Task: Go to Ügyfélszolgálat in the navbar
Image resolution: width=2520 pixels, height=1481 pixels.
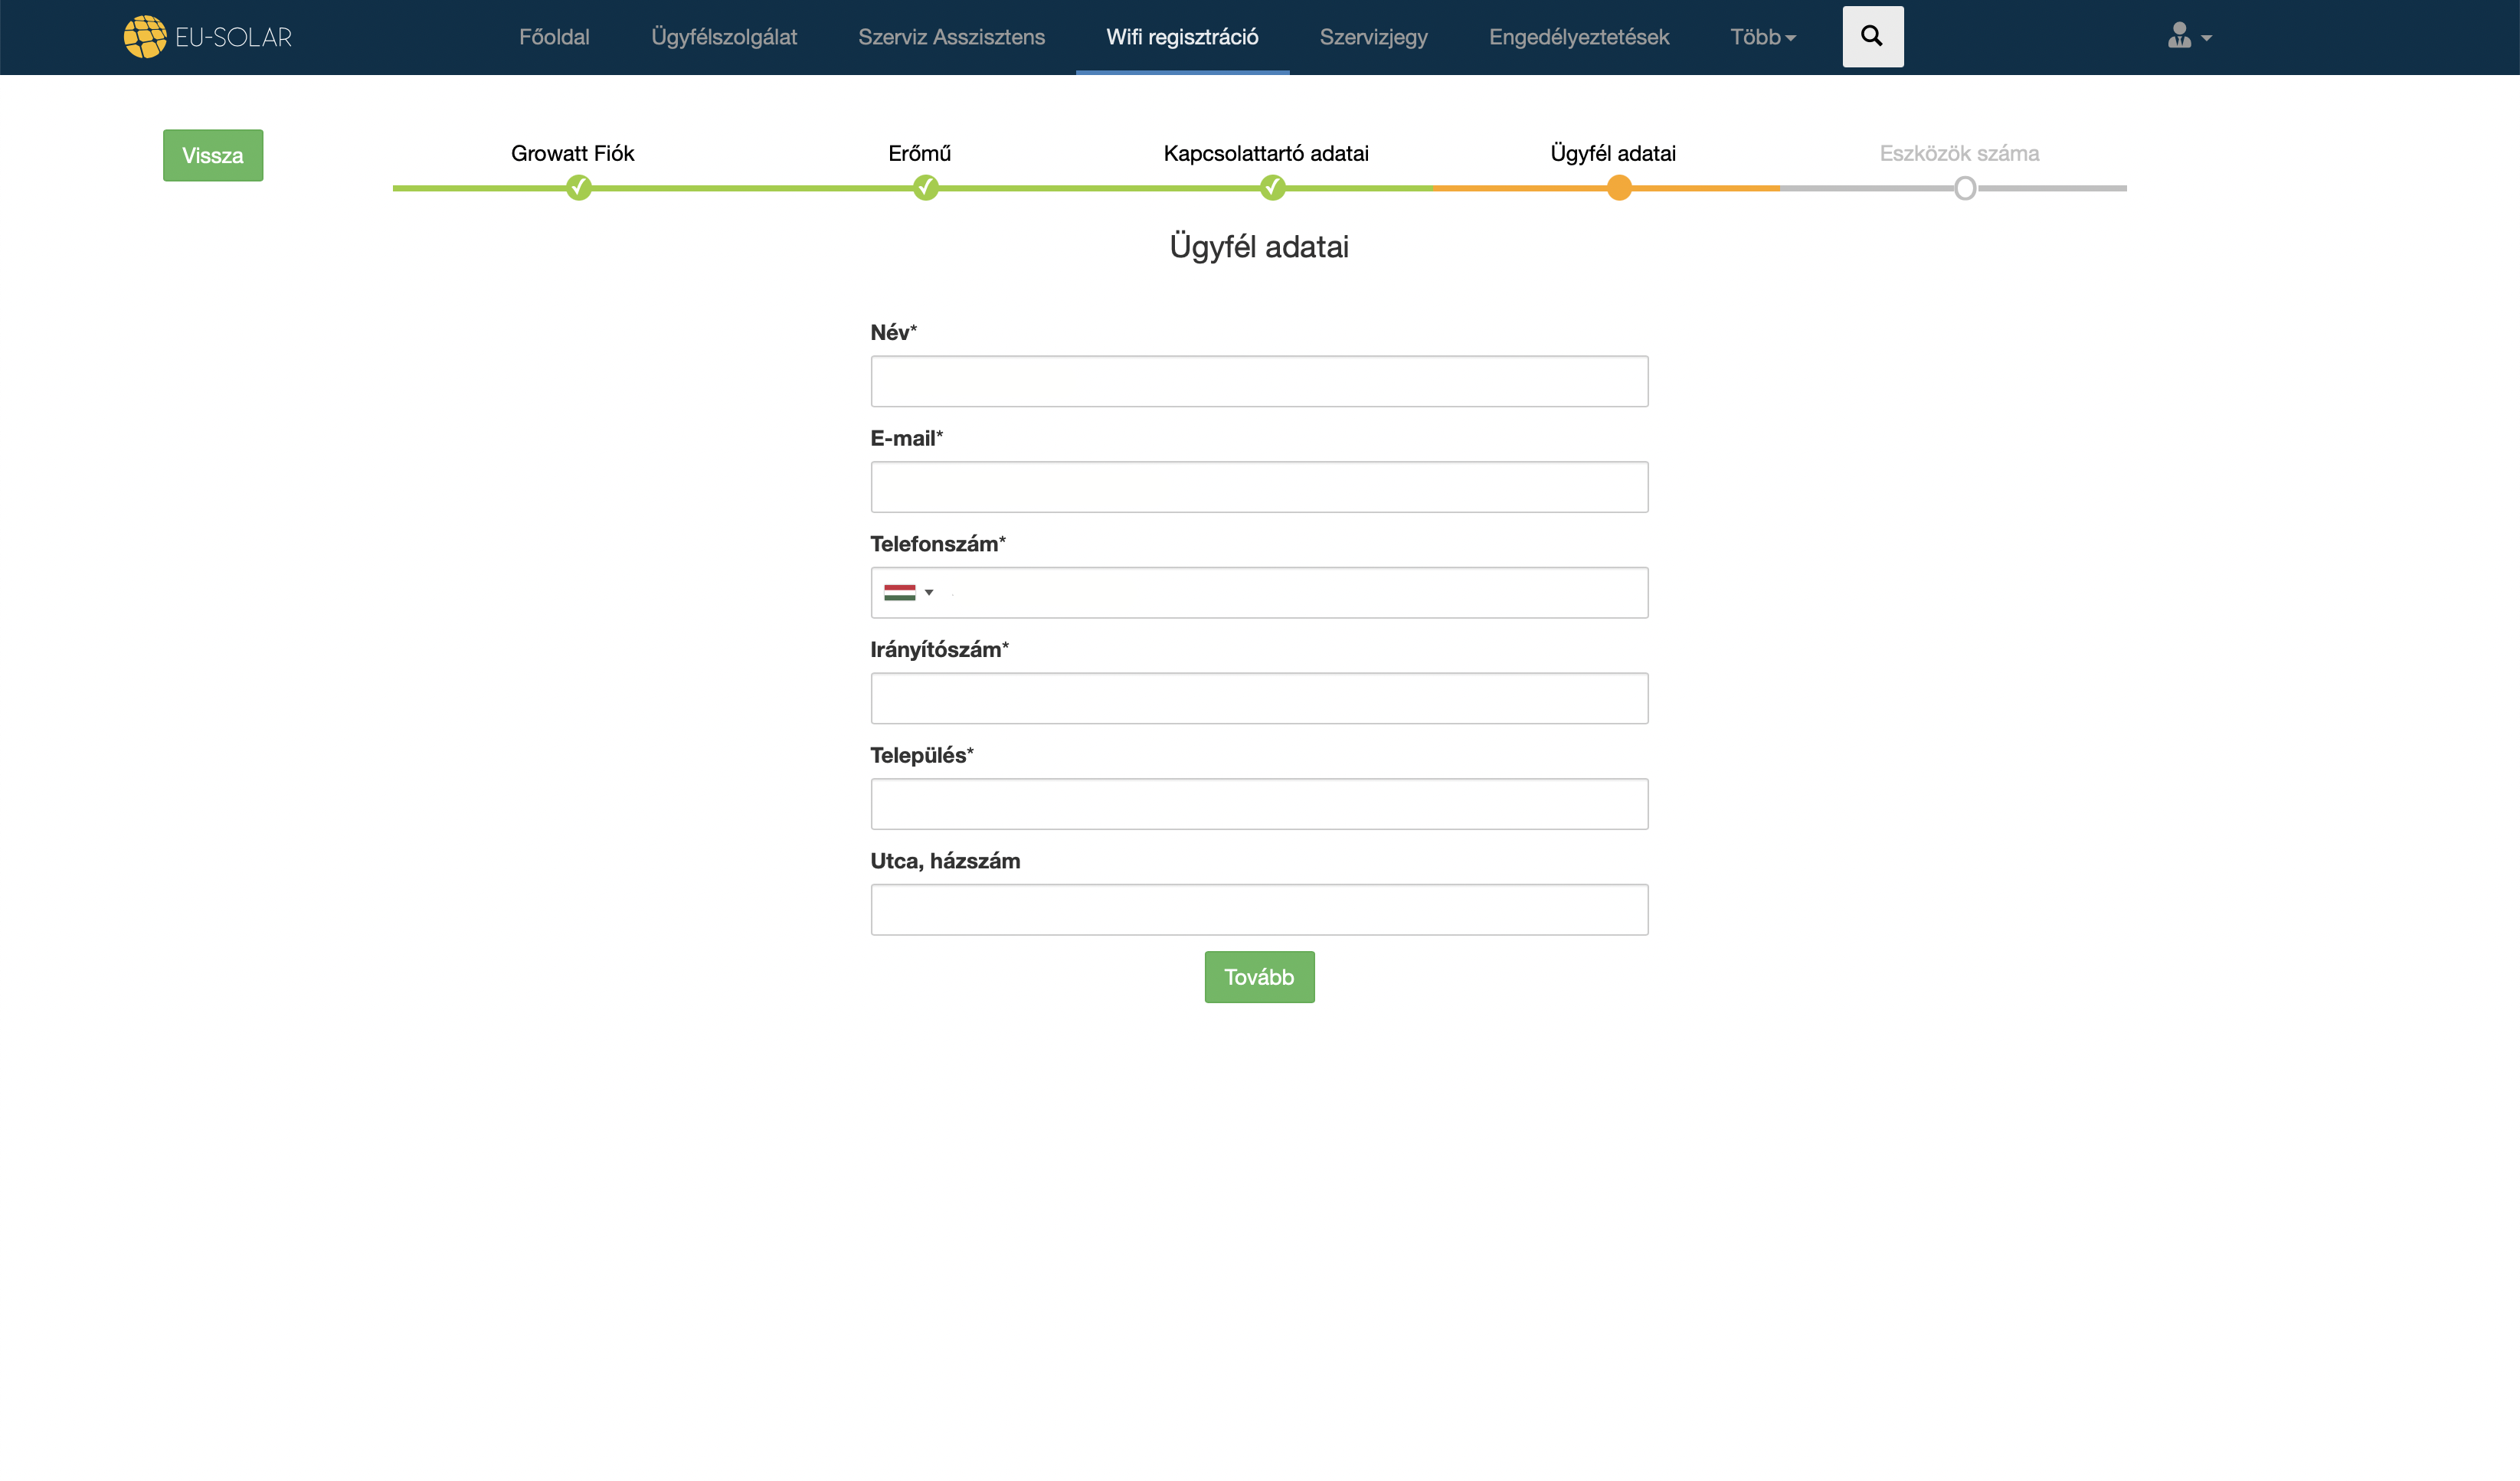Action: click(724, 37)
